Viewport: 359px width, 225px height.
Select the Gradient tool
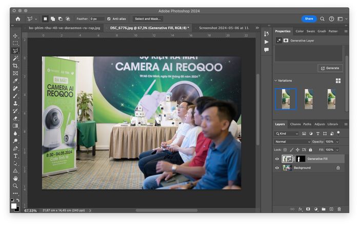15,126
